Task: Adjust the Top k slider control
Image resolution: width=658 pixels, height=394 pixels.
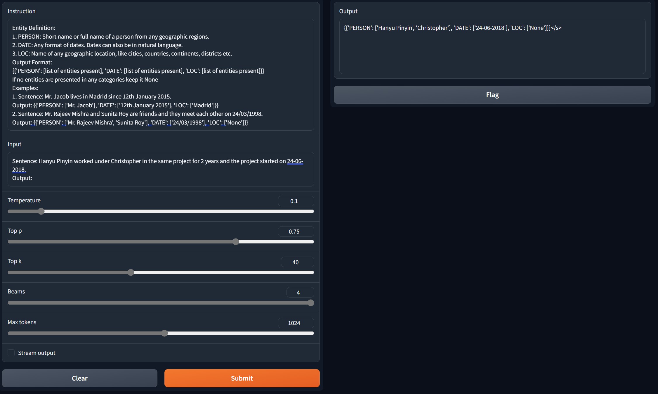Action: pos(131,272)
